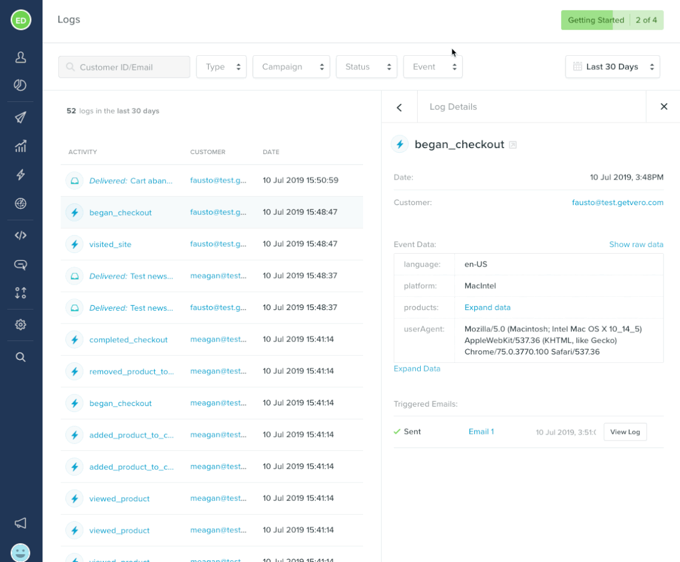Click the pie chart segments icon

point(21,85)
